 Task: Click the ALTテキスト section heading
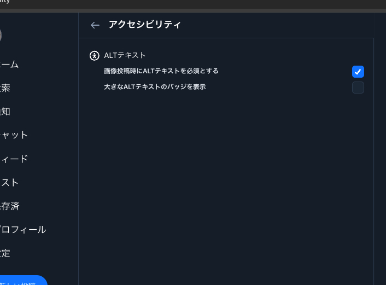[125, 55]
